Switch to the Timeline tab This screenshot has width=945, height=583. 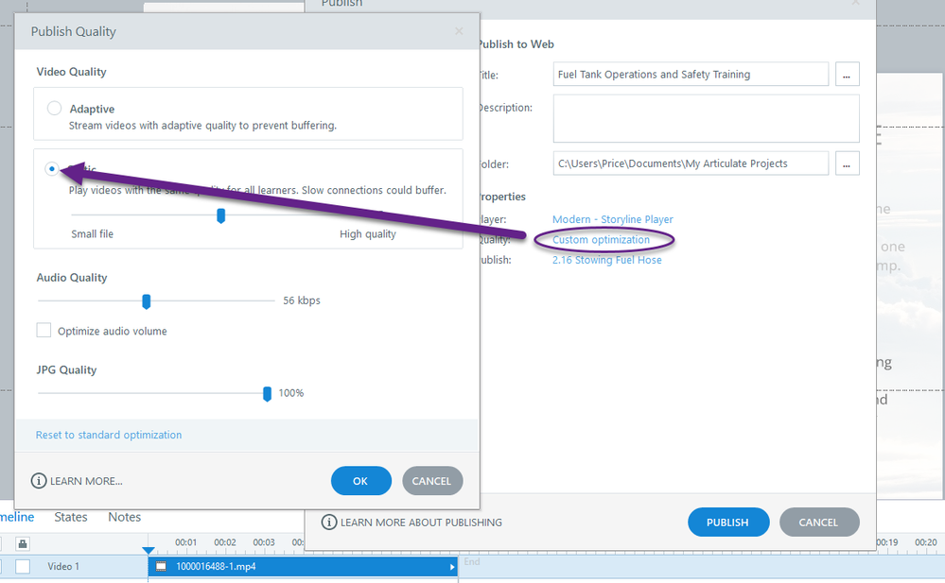coord(17,517)
